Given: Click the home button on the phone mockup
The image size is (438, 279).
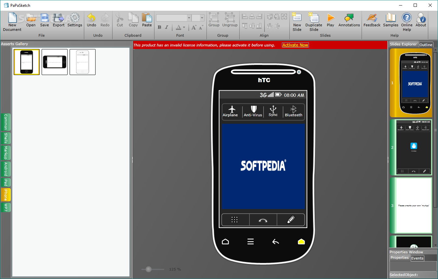Looking at the screenshot, I should coord(225,242).
